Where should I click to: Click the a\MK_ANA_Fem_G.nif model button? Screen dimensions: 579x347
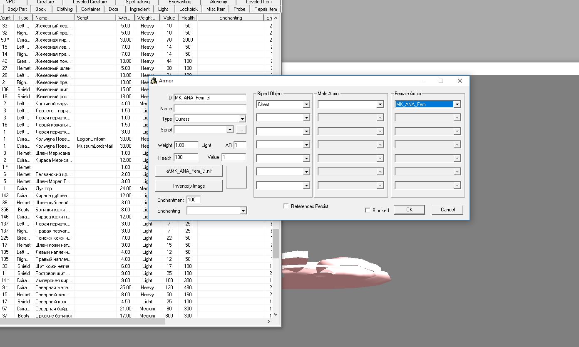tap(189, 171)
